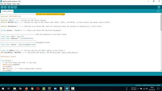
Task: Click the volume speaker tray icon
Action: pos(147,89)
